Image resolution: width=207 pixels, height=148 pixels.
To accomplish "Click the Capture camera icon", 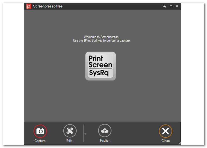I will click(40, 131).
